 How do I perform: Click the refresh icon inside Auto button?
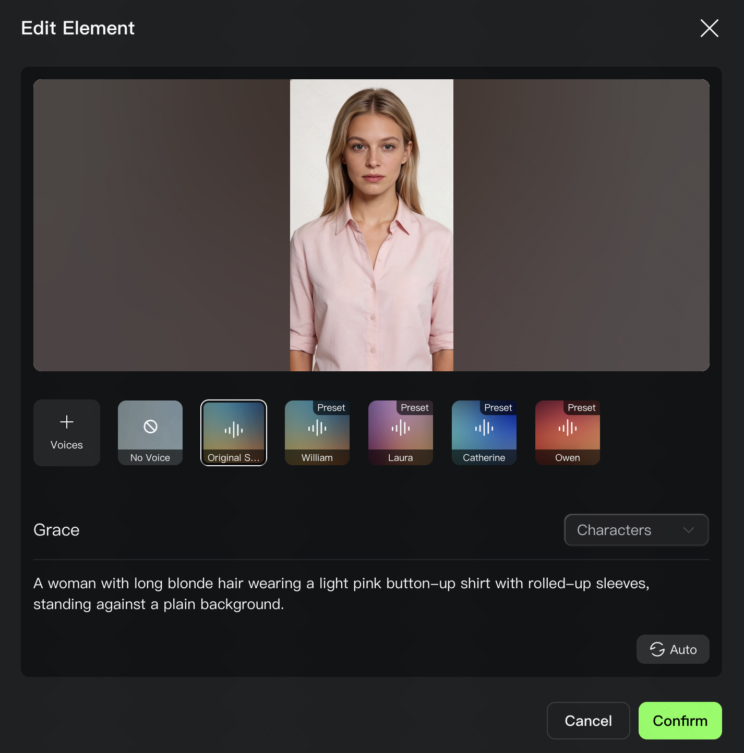point(657,649)
